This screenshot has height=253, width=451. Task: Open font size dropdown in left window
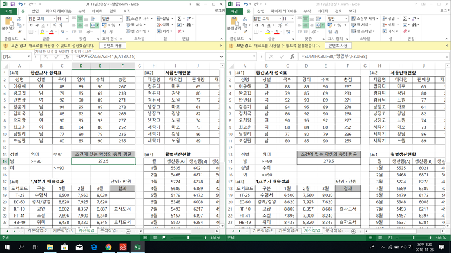tap(67, 19)
